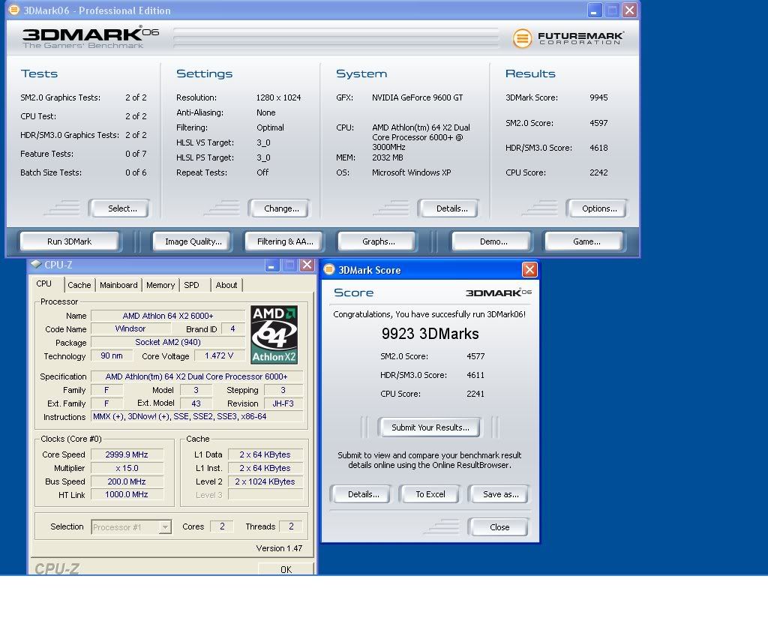
Task: Click the CPU Score value 2242 in Results
Action: pos(598,172)
